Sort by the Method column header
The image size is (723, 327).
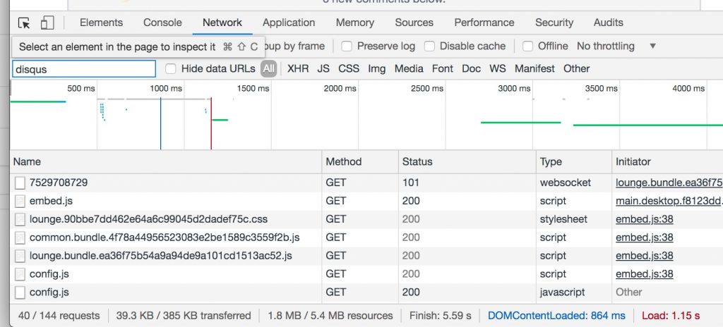coord(360,161)
